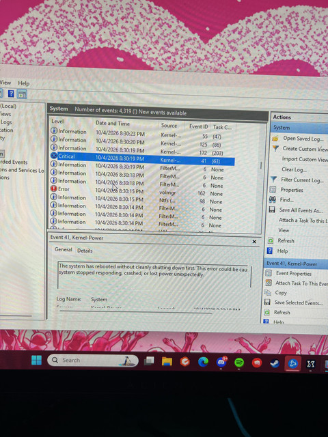Open Steam from the taskbar
The height and width of the screenshot is (437, 328).
coord(275,363)
